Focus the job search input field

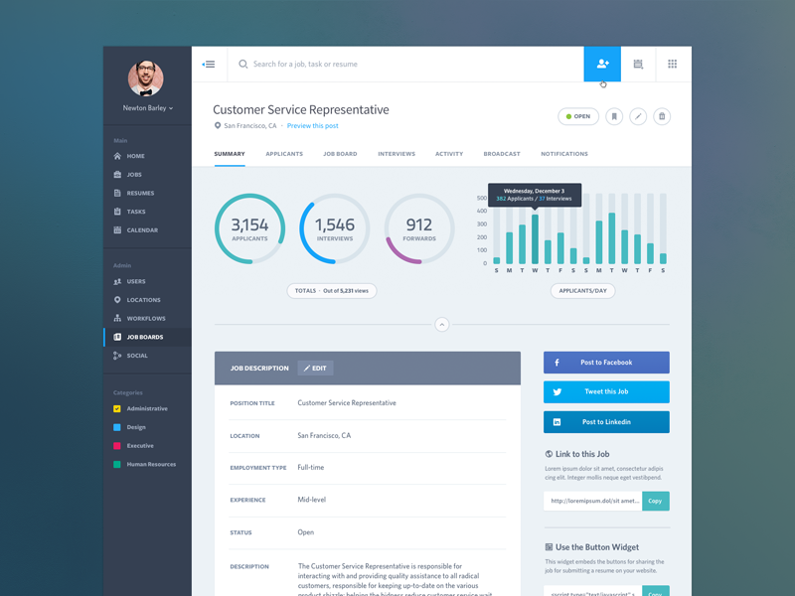click(397, 65)
